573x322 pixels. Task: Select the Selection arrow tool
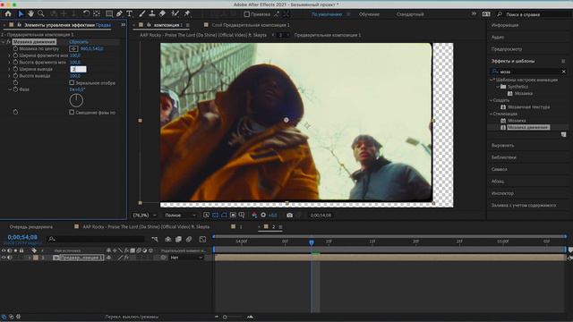click(21, 14)
